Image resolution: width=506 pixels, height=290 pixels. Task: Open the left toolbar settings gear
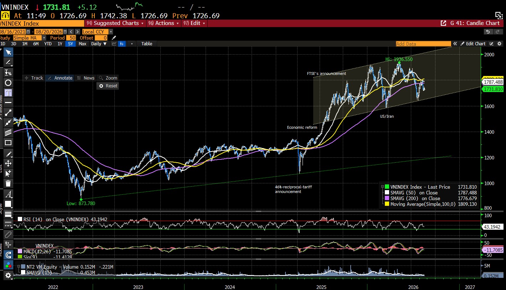tap(8, 275)
